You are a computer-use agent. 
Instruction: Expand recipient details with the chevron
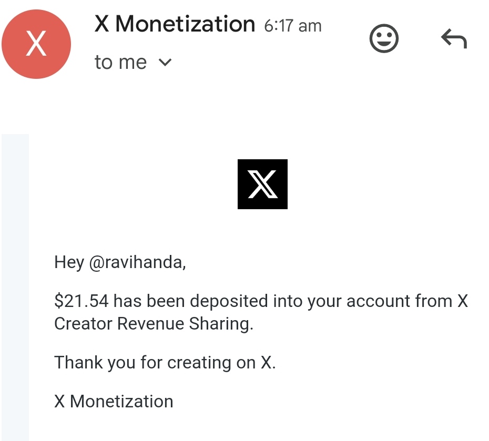click(165, 63)
